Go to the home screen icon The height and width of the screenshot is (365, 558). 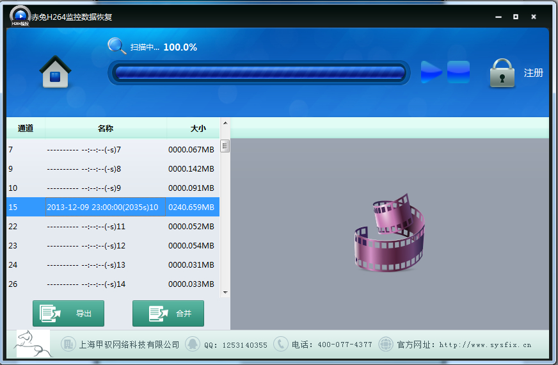[55, 72]
